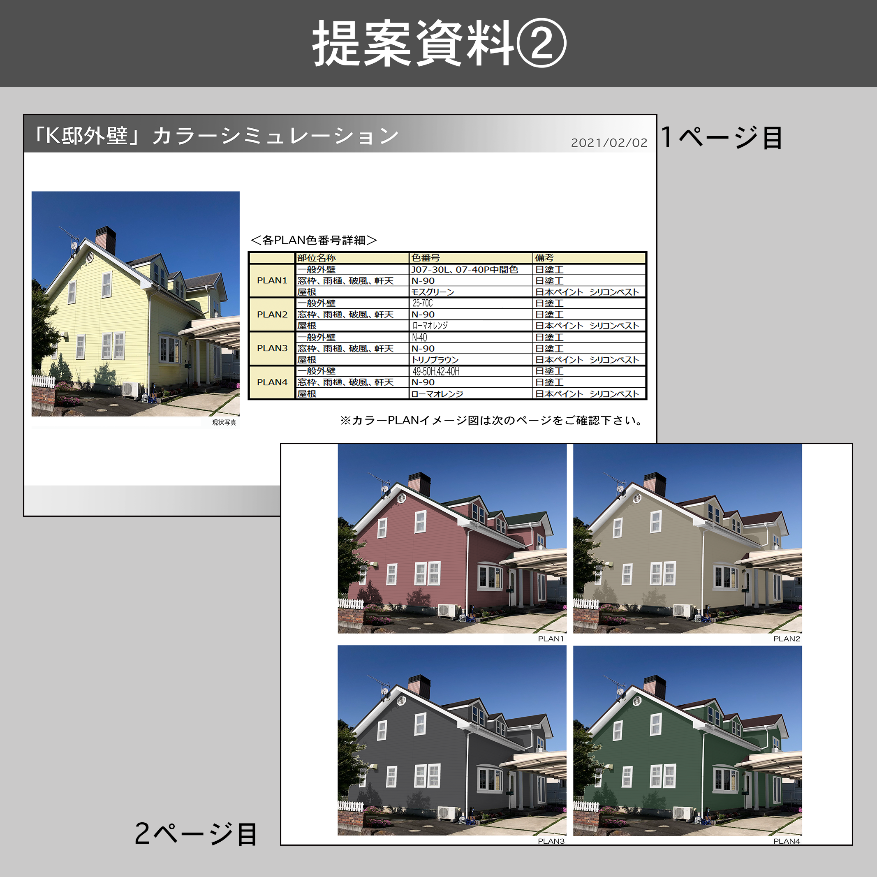Screen dimensions: 877x877
Task: Select the PLAN2 beige house image
Action: click(x=687, y=538)
